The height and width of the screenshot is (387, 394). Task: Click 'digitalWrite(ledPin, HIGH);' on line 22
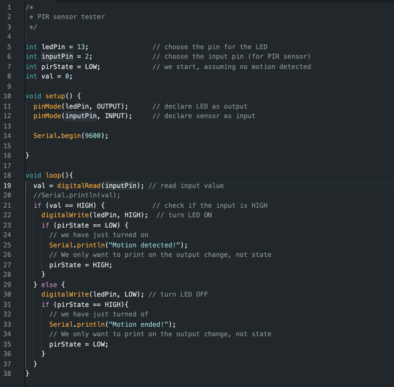(95, 215)
